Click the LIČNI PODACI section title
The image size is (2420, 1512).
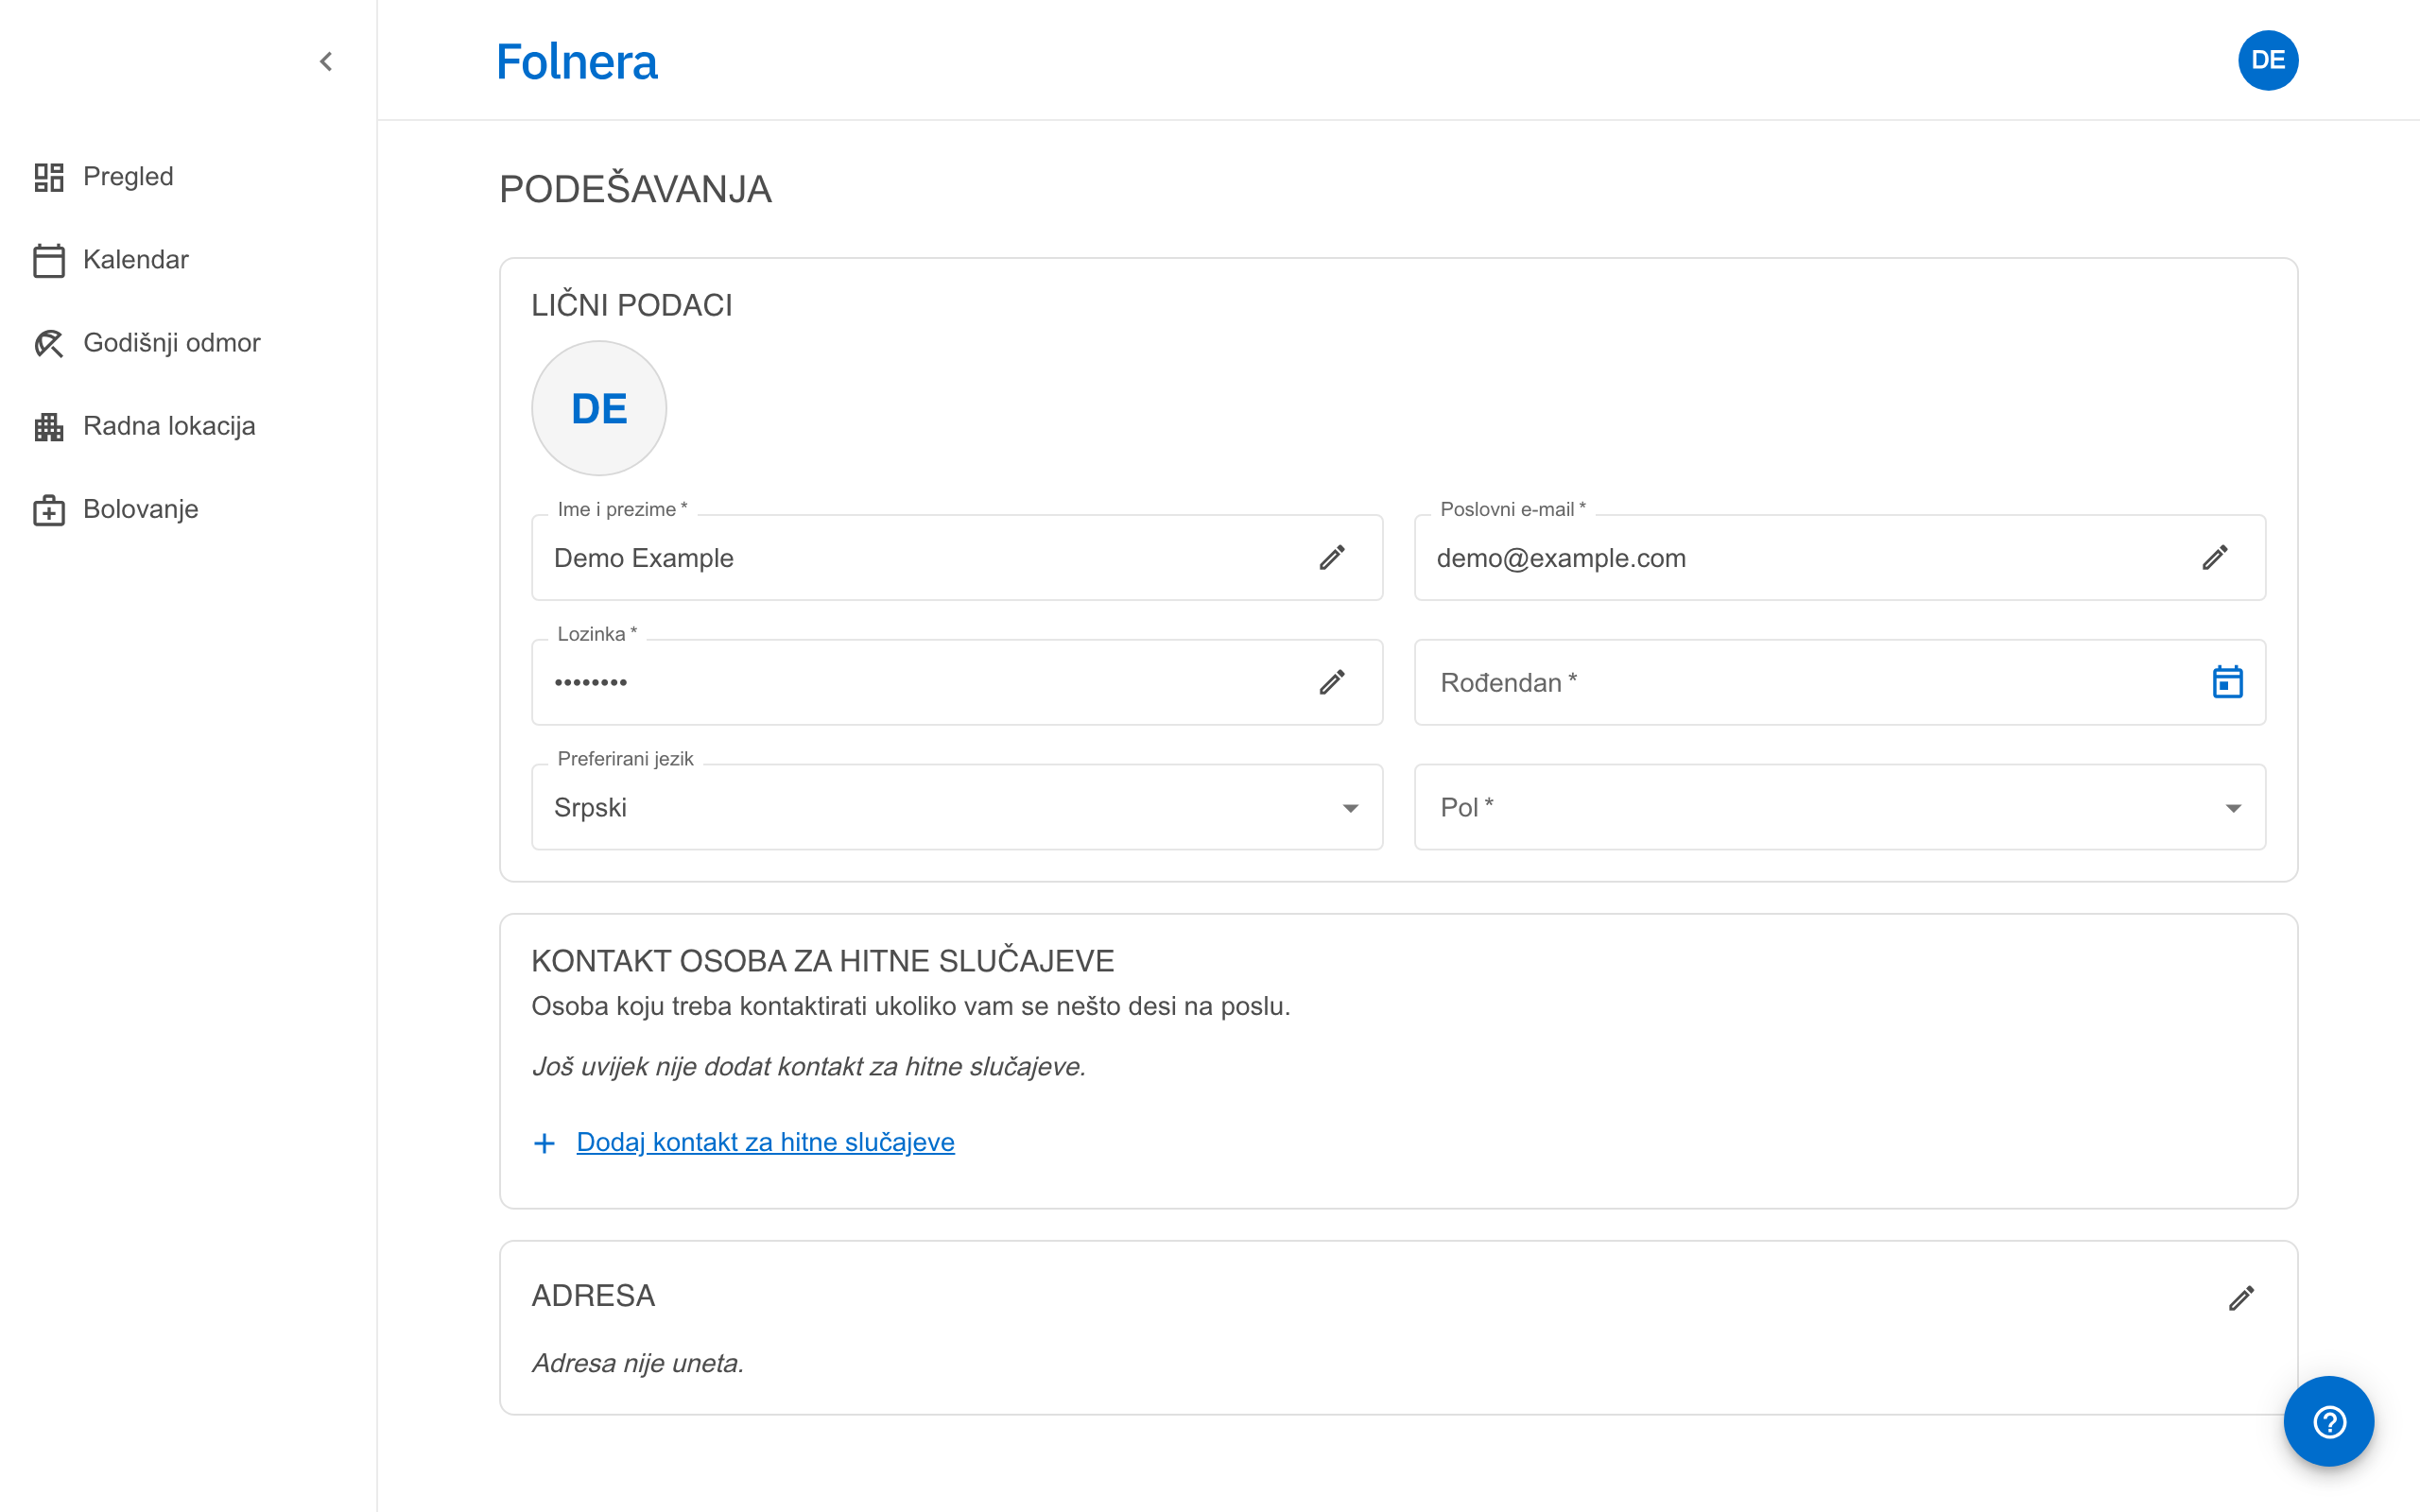[x=632, y=305]
